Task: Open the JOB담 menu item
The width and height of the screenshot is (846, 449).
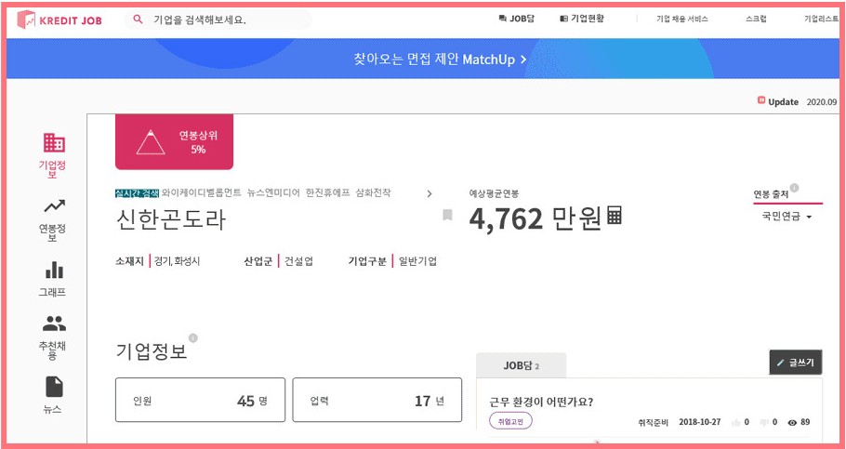Action: pyautogui.click(x=516, y=19)
